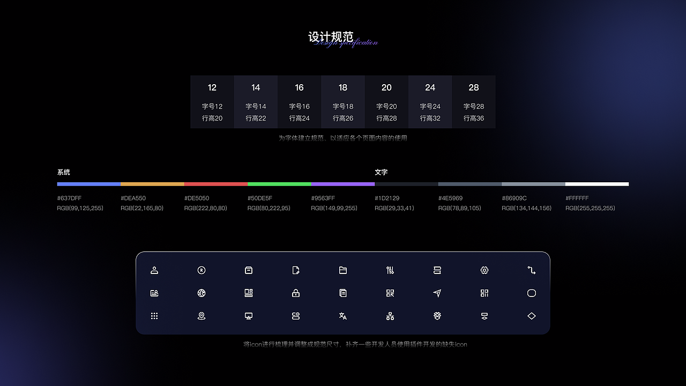Click the QR code icon
The width and height of the screenshot is (686, 386).
point(390,293)
